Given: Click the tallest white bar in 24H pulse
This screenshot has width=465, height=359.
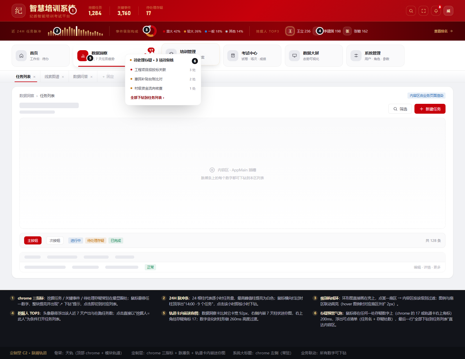Looking at the screenshot, I should tap(77, 31).
